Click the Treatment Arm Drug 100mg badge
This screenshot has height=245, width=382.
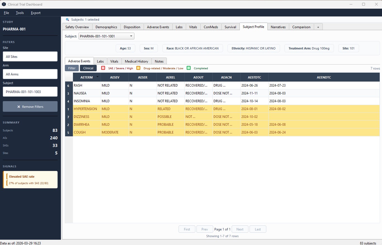(309, 48)
